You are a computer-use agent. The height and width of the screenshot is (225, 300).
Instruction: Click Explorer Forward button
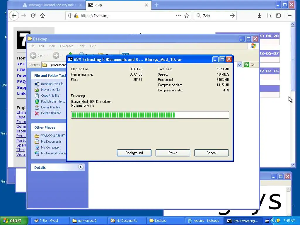tap(56, 55)
